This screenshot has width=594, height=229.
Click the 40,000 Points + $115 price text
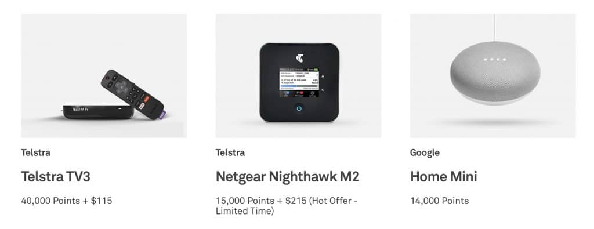[67, 201]
